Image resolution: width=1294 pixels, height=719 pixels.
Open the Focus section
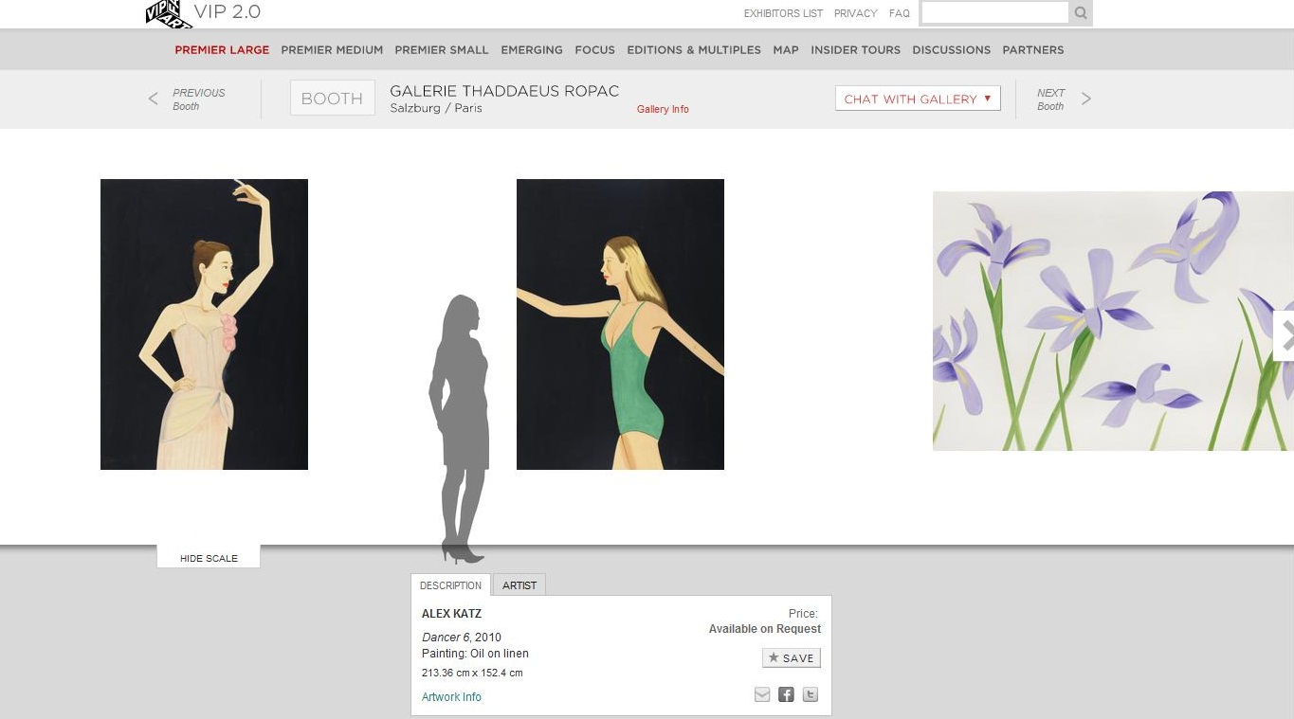click(x=594, y=50)
